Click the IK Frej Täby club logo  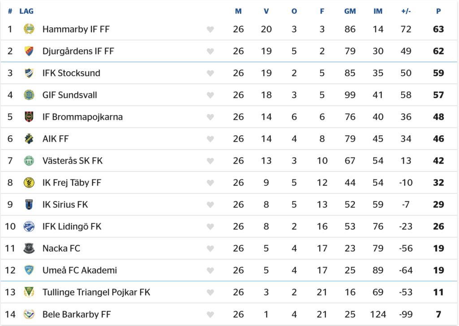[x=29, y=183]
